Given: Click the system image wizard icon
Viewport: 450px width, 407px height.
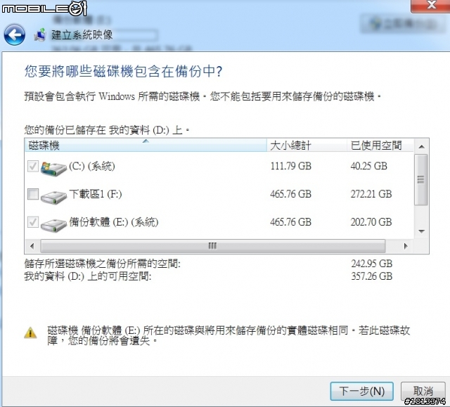Looking at the screenshot, I should (40, 34).
